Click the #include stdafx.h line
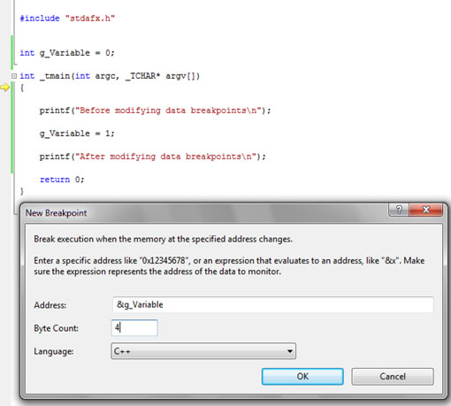Screen dimensions: 451x406 [x=67, y=19]
